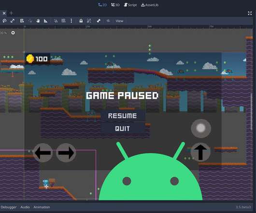Open the Debugger bottom panel

point(9,207)
